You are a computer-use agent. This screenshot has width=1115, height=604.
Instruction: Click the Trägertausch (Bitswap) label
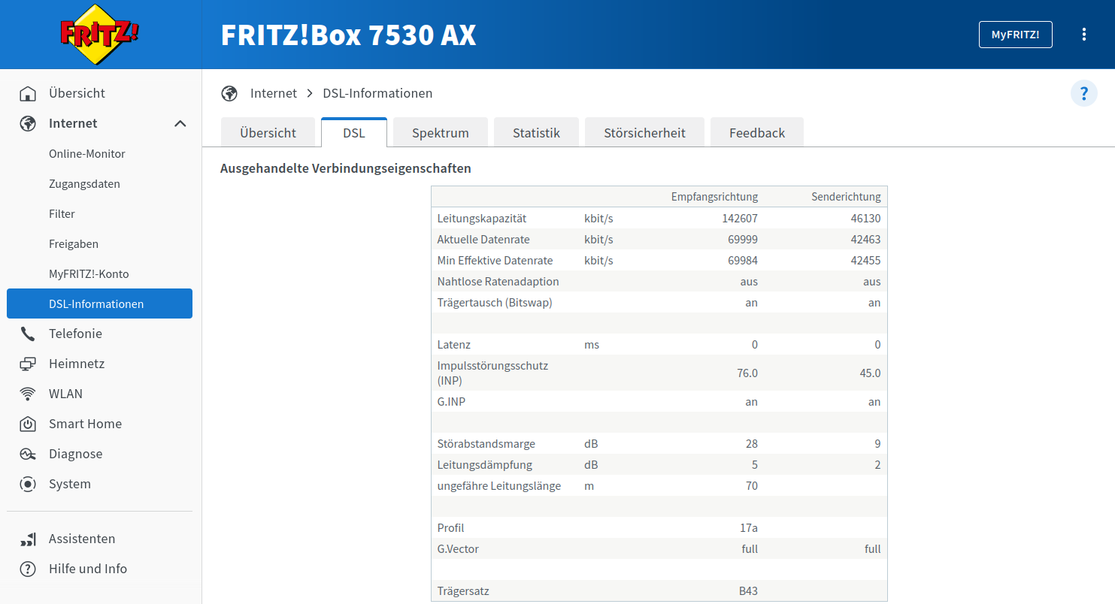[495, 303]
